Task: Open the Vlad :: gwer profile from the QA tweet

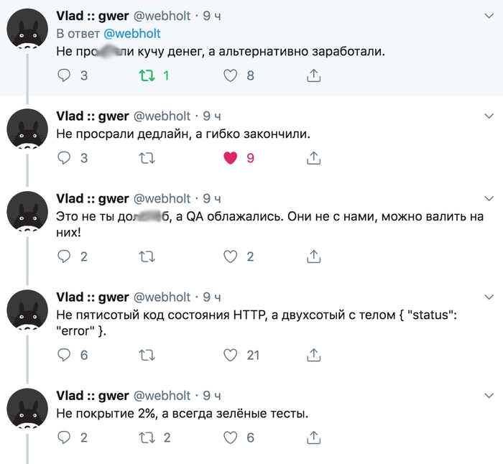Action: pyautogui.click(x=92, y=198)
